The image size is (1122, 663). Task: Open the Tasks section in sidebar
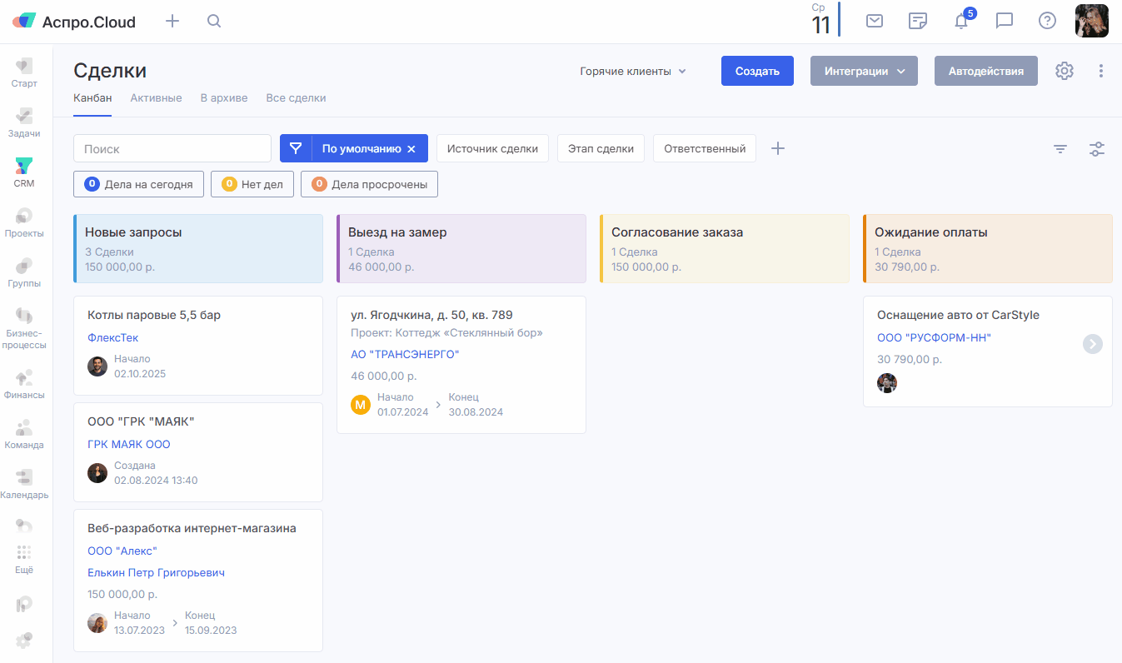click(x=24, y=122)
